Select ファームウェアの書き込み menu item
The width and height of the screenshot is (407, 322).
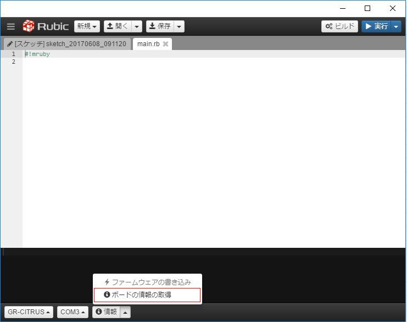(147, 282)
